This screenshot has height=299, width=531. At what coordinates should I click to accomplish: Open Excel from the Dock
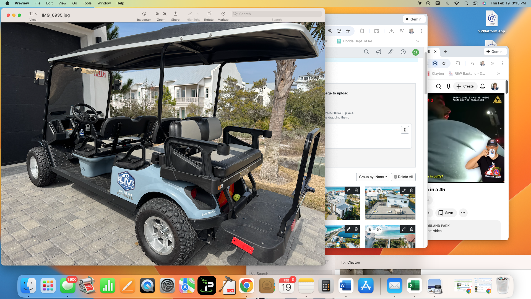[414, 286]
